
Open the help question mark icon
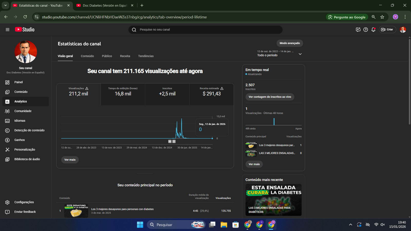[366, 30]
